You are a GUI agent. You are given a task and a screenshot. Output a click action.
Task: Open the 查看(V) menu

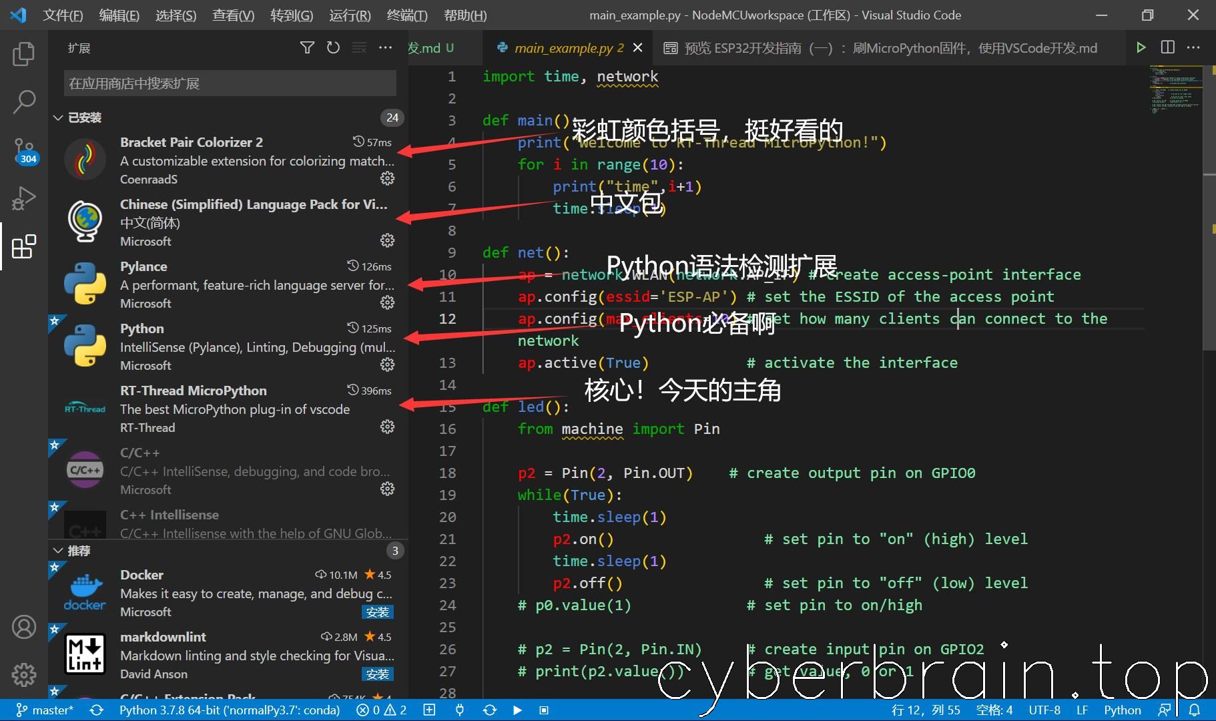[x=234, y=15]
